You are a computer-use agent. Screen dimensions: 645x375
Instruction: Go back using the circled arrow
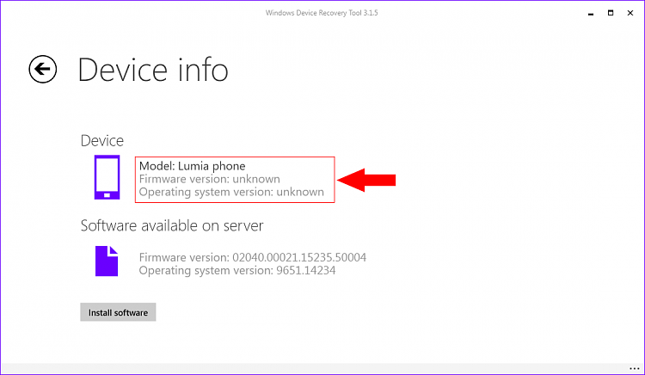(x=43, y=69)
